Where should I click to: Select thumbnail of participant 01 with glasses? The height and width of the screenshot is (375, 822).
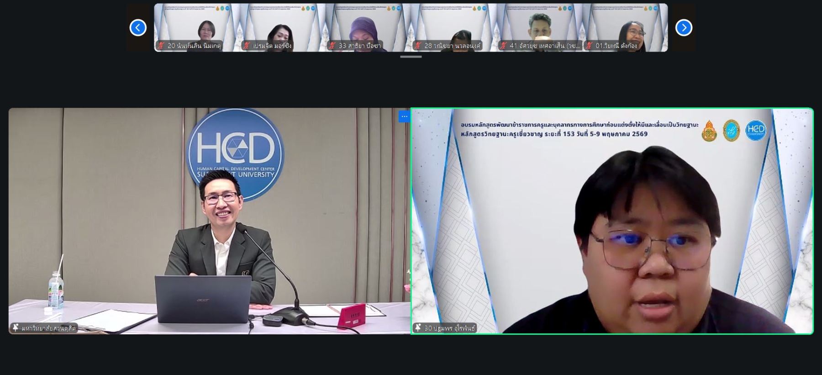click(x=625, y=28)
